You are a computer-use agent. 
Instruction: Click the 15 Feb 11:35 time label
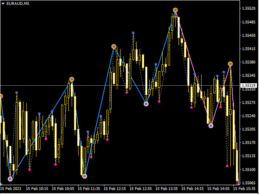point(89,188)
